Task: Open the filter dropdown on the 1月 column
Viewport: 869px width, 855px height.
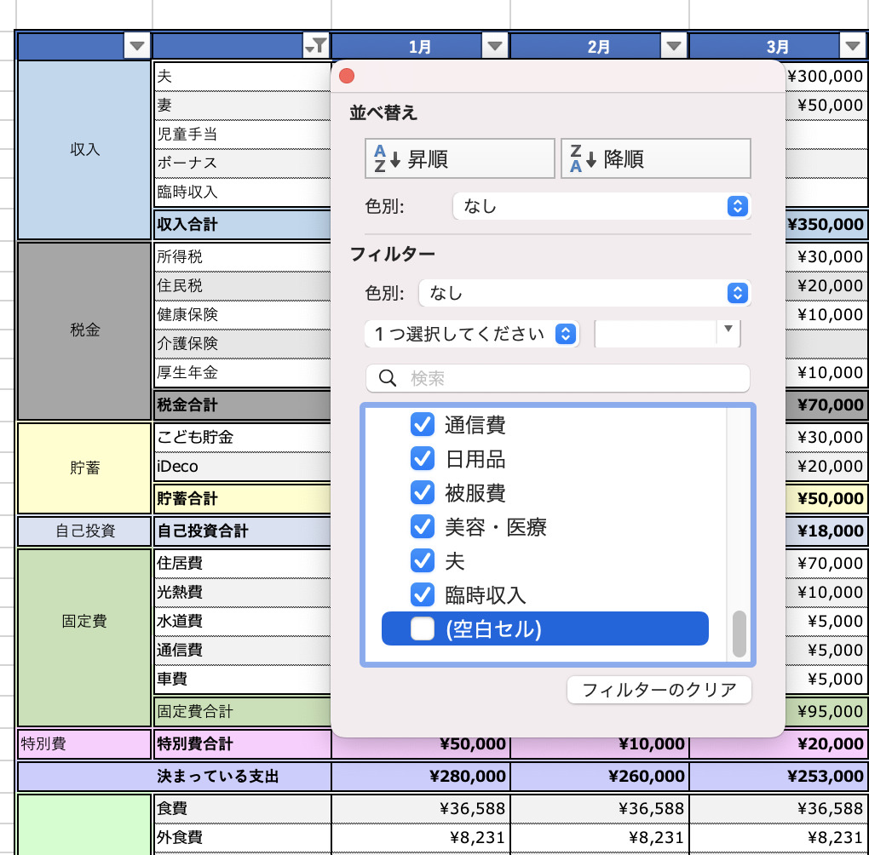Action: pyautogui.click(x=494, y=45)
